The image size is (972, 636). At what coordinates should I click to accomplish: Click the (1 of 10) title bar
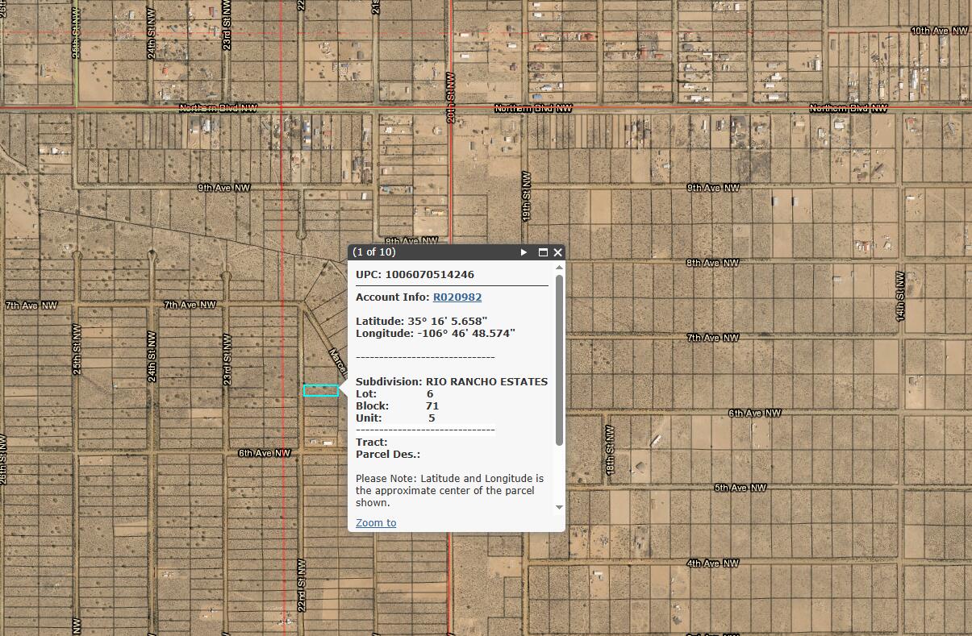point(428,252)
